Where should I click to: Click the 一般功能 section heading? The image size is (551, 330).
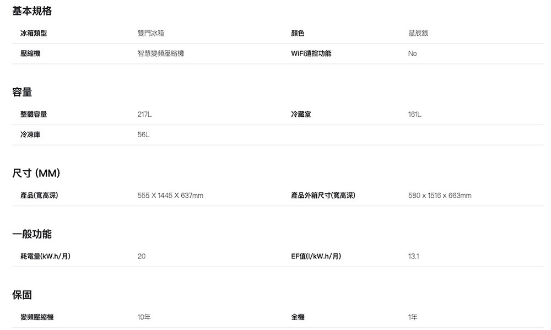point(32,235)
